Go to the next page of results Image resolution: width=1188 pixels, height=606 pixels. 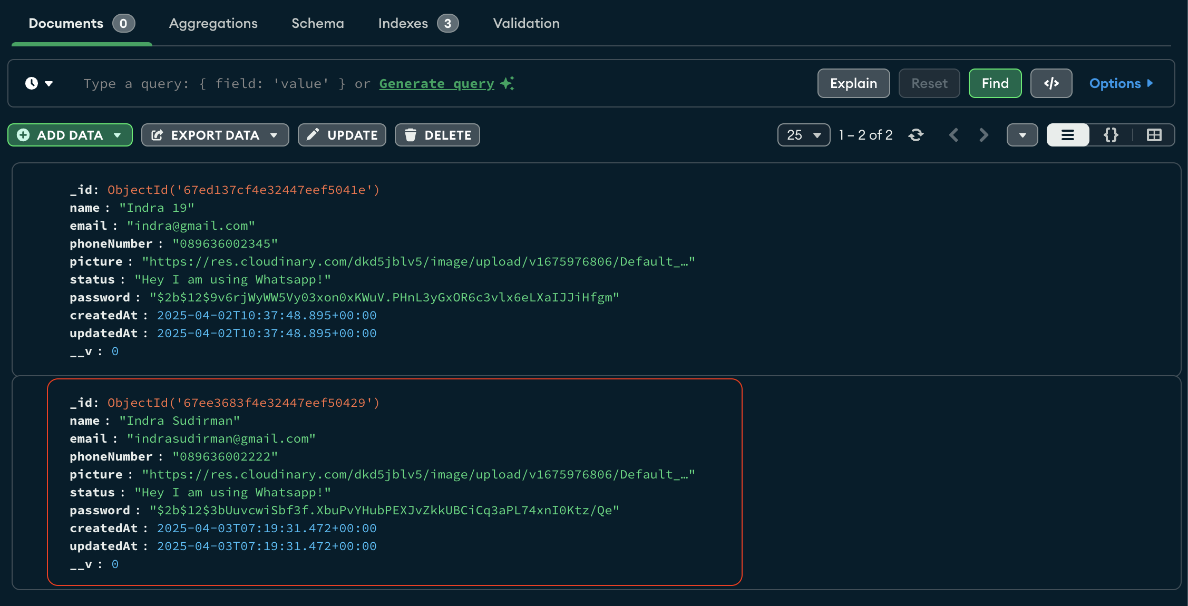[x=983, y=135]
